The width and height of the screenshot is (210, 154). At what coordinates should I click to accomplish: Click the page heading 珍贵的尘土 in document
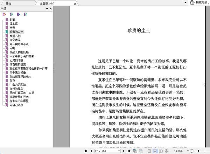139,30
